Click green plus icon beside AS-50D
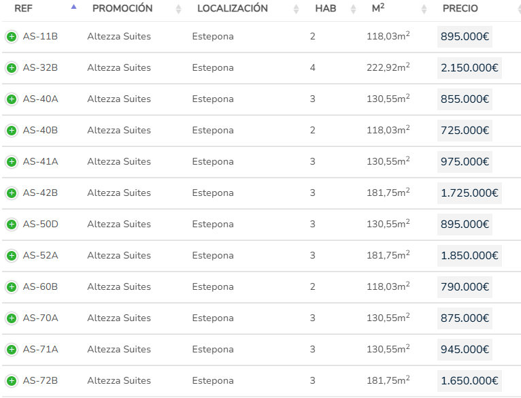 pyautogui.click(x=12, y=225)
